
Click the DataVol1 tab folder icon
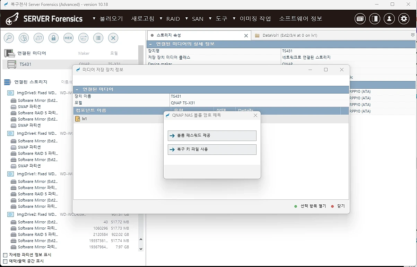(257, 35)
